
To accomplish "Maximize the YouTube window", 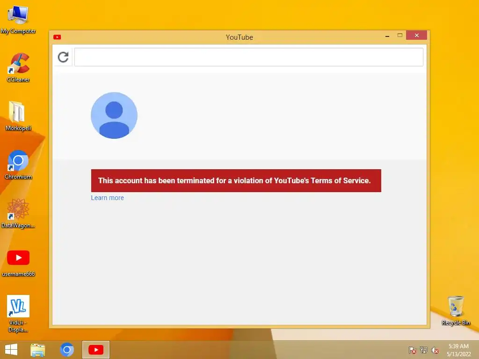I will (x=400, y=36).
